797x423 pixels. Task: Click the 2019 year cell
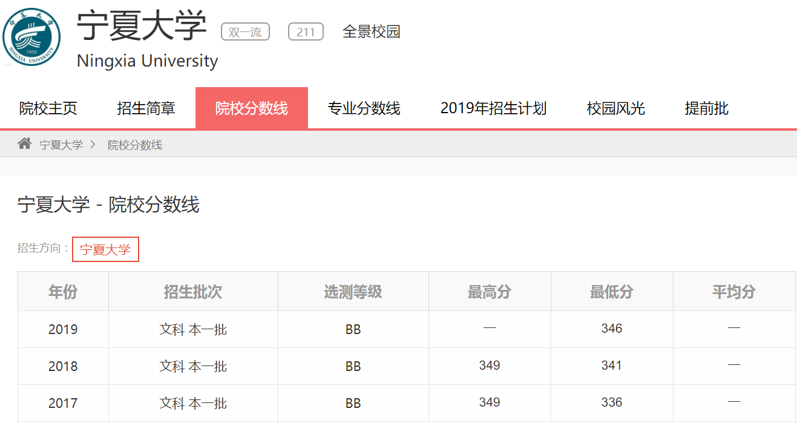(63, 329)
